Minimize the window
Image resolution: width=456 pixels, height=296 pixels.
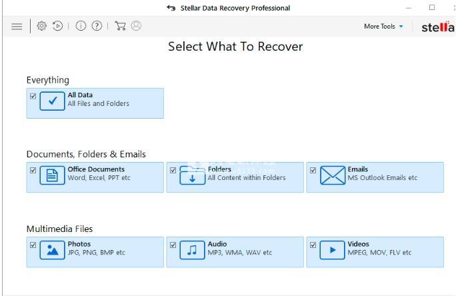(x=409, y=8)
